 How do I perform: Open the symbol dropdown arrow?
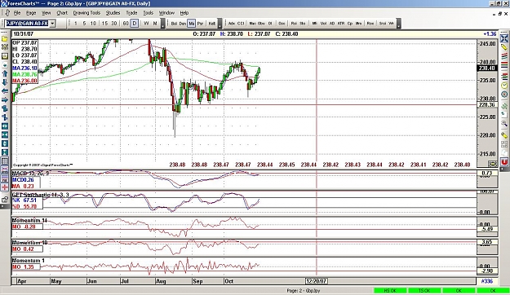tap(52, 24)
